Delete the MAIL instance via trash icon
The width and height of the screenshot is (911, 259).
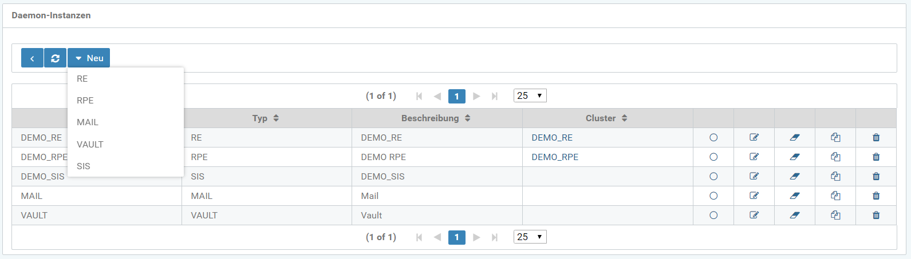click(x=876, y=196)
